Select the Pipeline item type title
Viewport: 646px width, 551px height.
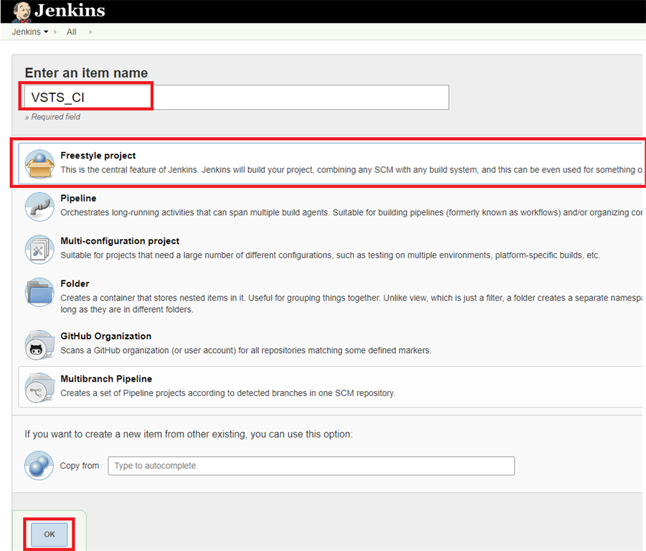tap(78, 198)
